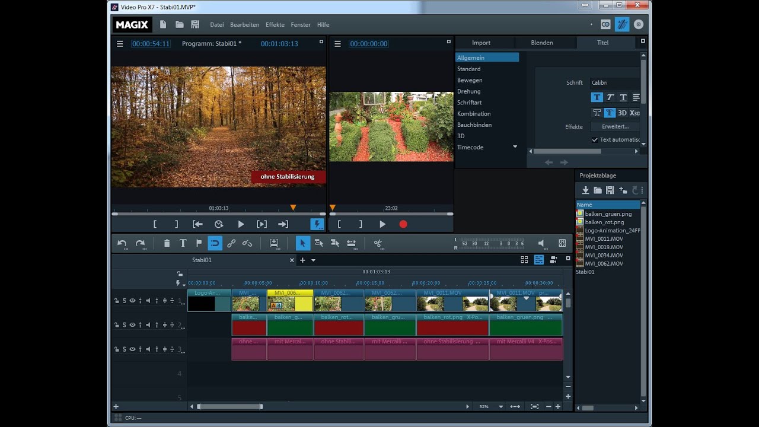Viewport: 759px width, 427px height.
Task: Open the dropdown arrow beside the new-tab plus
Action: pyautogui.click(x=313, y=260)
